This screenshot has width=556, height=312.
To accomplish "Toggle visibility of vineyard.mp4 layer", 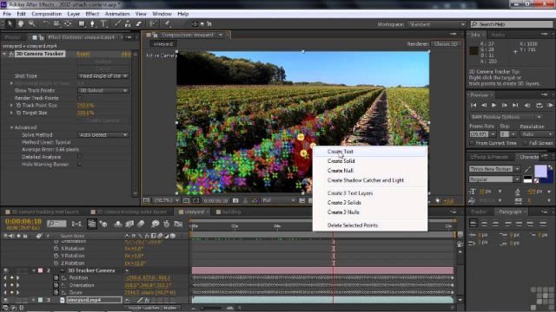I will pos(5,300).
